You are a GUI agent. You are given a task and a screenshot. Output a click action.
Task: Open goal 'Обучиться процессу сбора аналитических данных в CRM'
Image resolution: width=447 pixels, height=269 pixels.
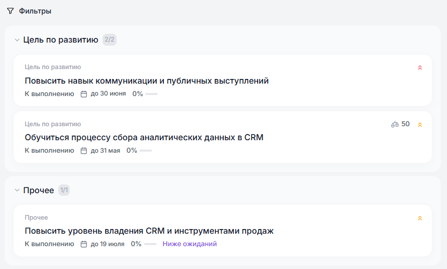(x=144, y=138)
